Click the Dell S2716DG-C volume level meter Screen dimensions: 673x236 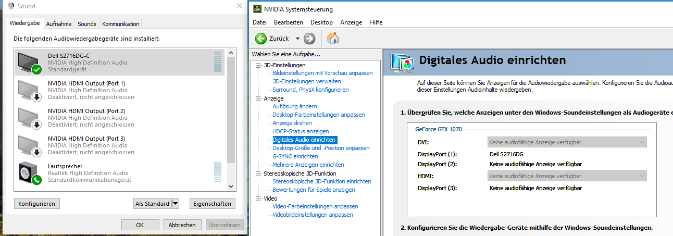point(218,62)
